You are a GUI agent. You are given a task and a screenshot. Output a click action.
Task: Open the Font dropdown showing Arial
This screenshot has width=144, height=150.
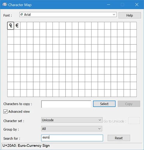coord(68,15)
